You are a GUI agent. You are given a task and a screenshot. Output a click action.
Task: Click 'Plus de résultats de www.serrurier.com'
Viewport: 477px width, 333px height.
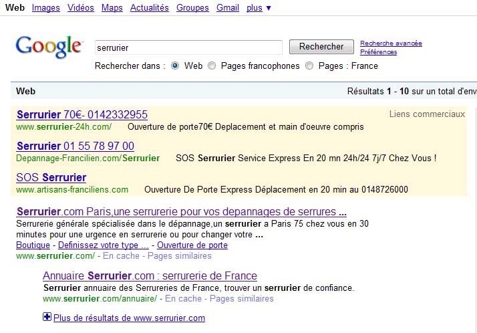(129, 318)
